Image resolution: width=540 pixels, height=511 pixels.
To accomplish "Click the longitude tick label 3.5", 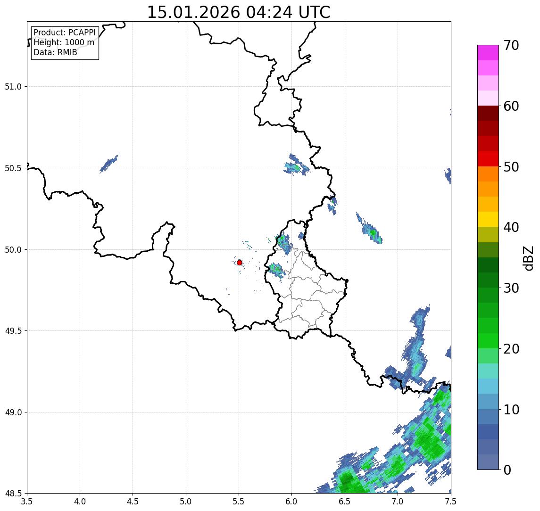I will tap(27, 502).
